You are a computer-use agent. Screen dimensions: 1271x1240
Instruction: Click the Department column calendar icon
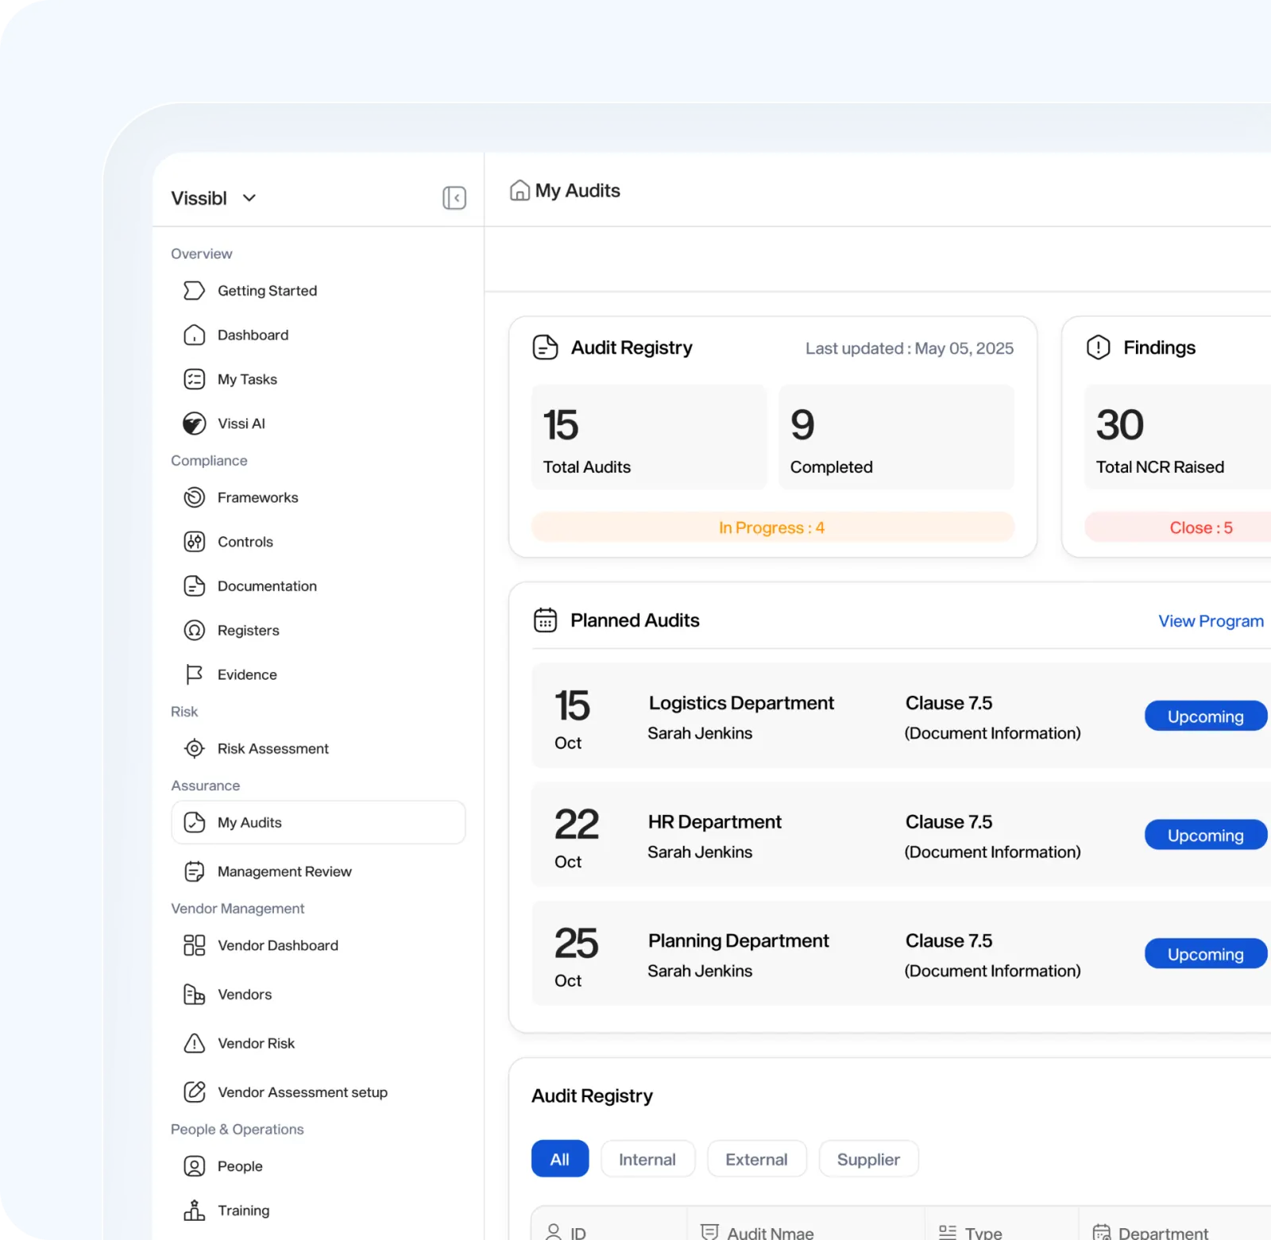pos(1101,1232)
